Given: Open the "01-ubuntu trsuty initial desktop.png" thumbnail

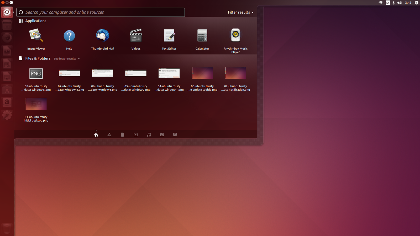Looking at the screenshot, I should (x=36, y=104).
